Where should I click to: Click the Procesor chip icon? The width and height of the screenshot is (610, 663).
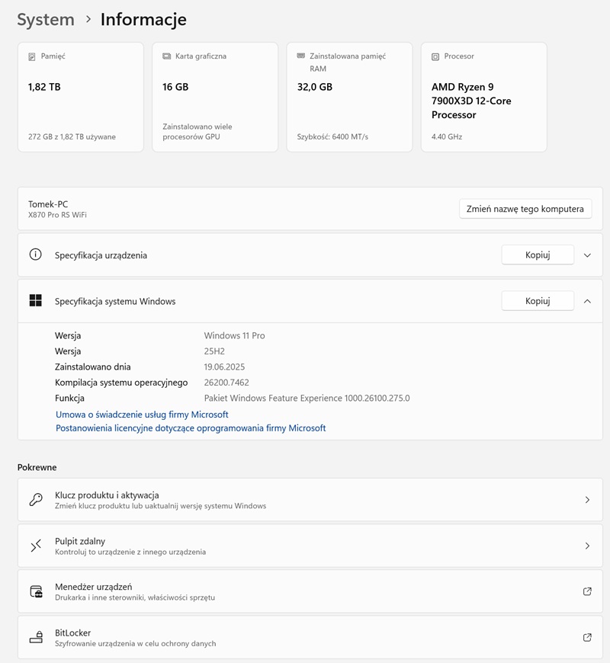click(435, 56)
